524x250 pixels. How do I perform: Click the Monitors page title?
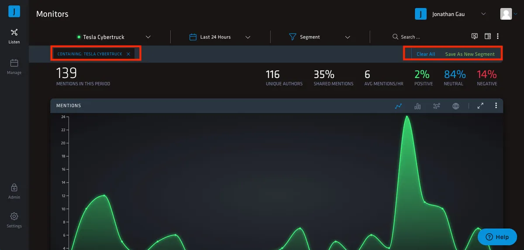tap(52, 14)
